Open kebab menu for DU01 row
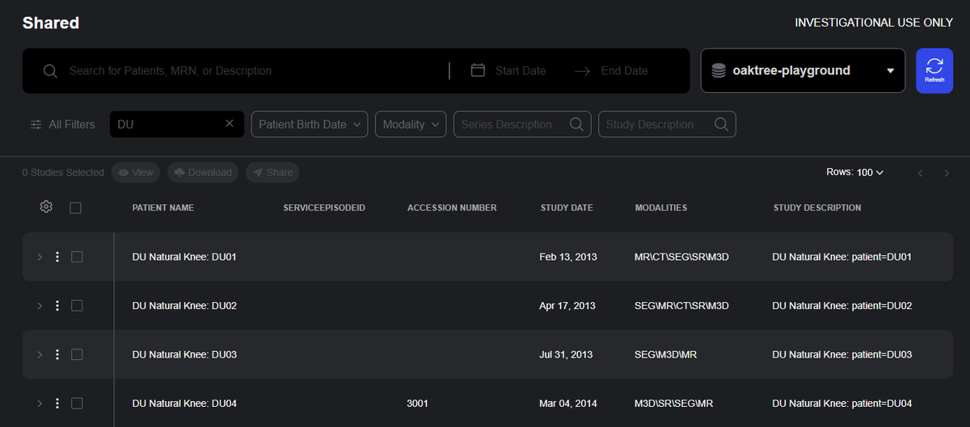 pyautogui.click(x=57, y=257)
